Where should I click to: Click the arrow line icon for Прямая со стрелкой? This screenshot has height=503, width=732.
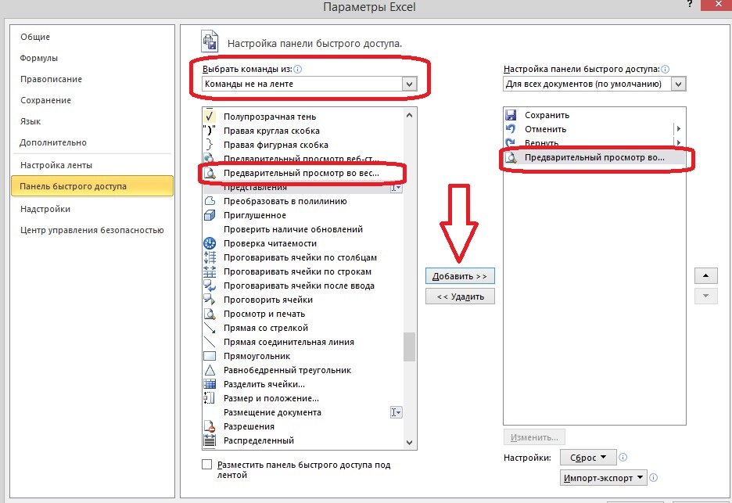pyautogui.click(x=210, y=328)
